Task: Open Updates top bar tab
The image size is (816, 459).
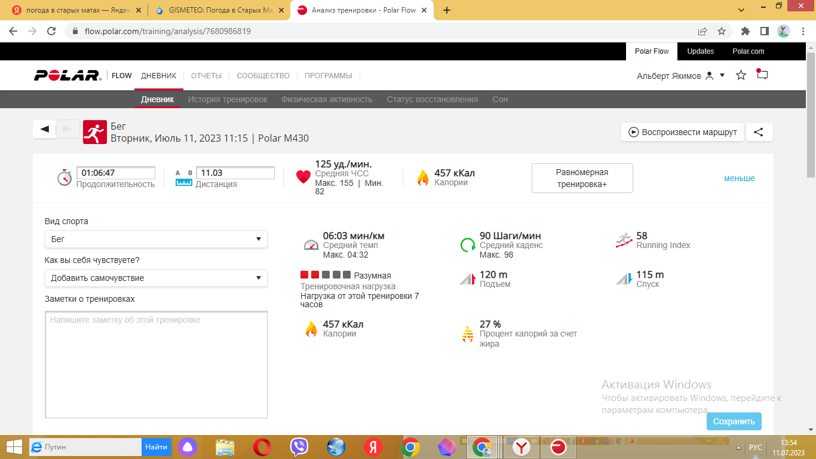Action: click(x=700, y=51)
